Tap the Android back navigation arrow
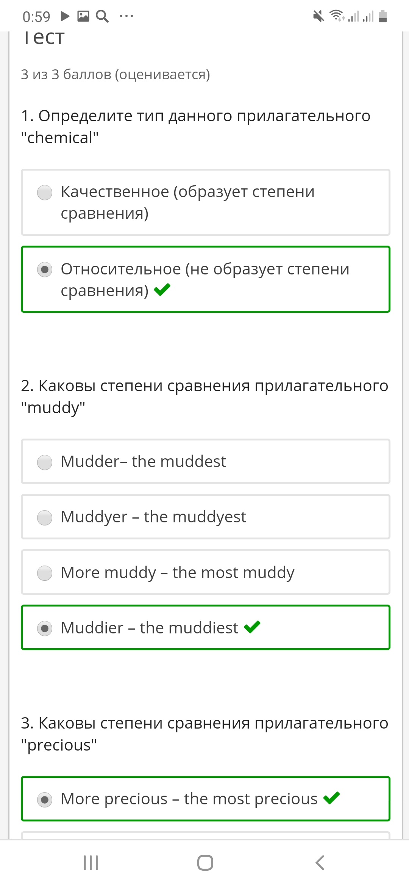This screenshot has height=887, width=409. pos(320,863)
